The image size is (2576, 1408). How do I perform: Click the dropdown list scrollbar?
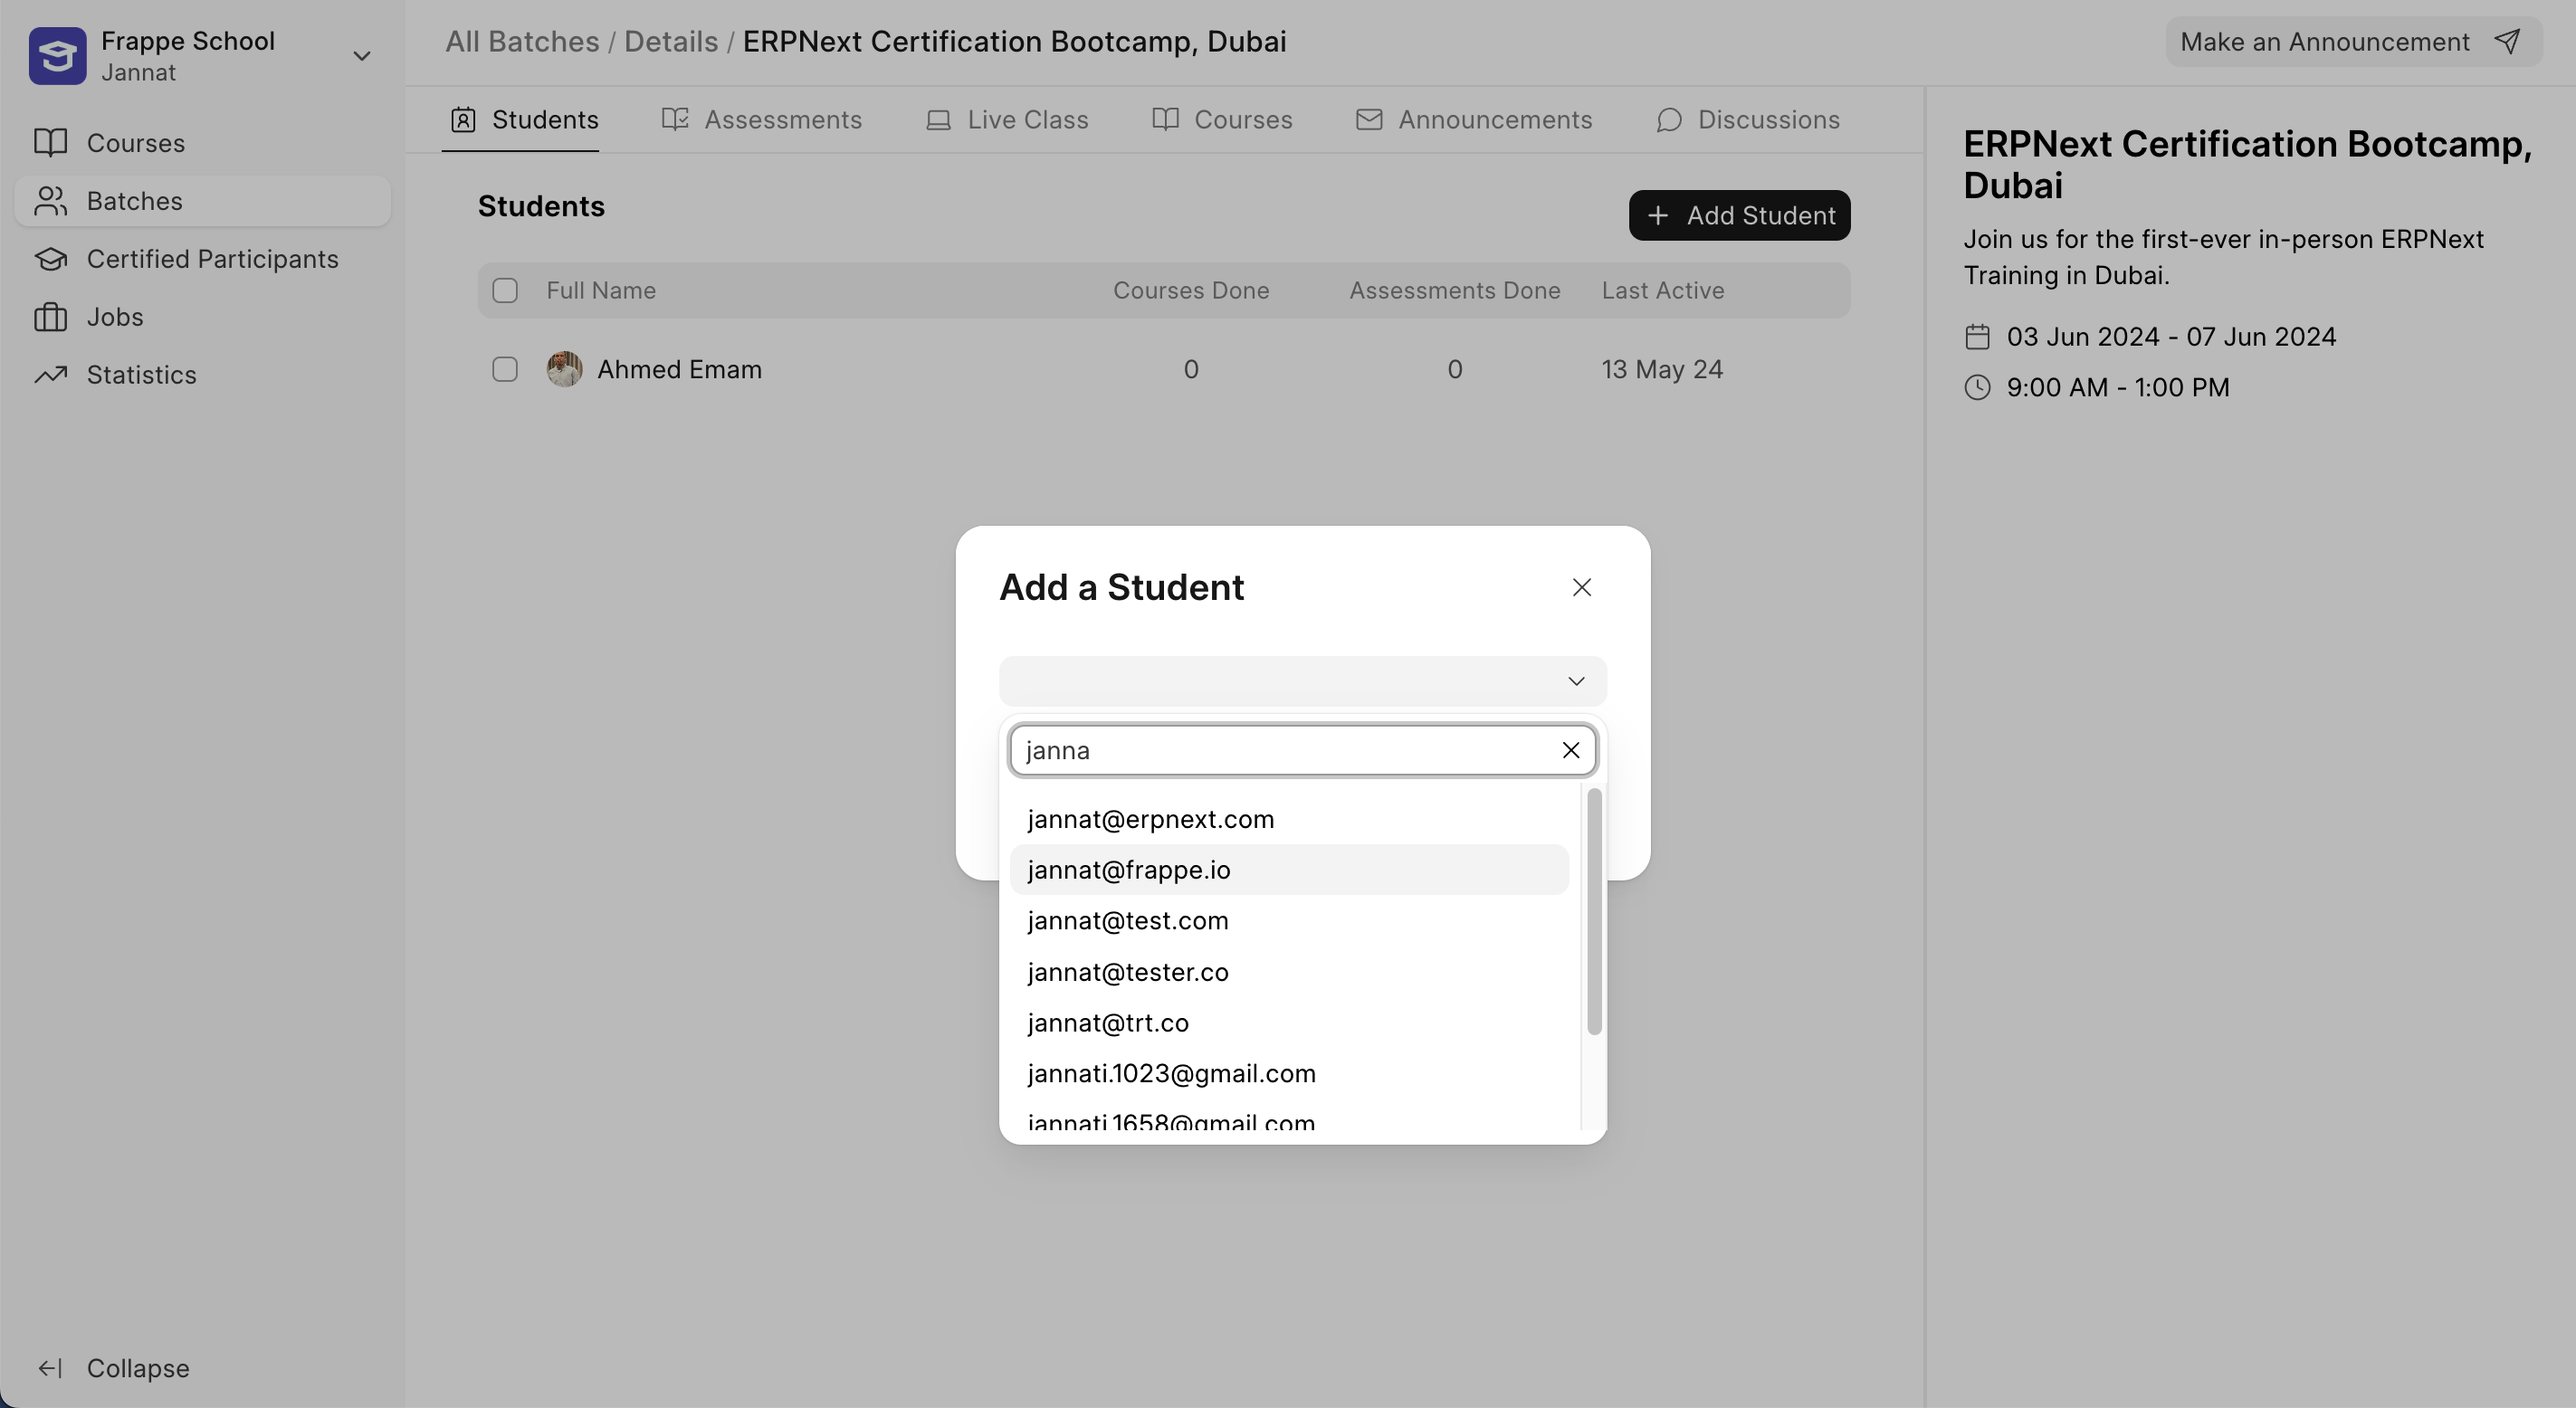pos(1594,911)
